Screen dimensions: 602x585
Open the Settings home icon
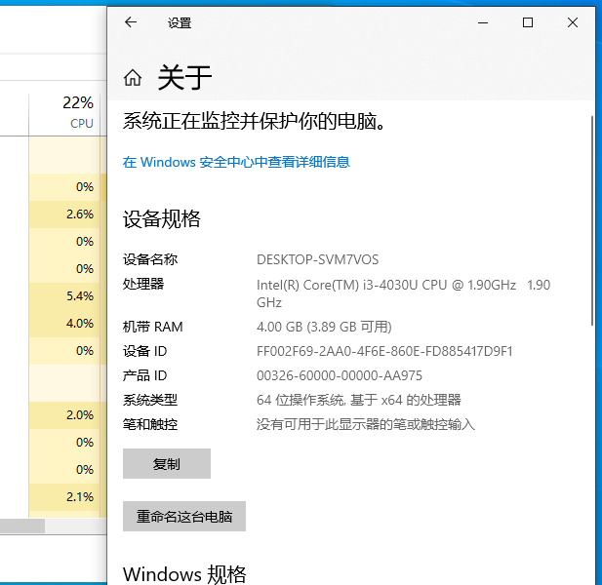point(133,78)
